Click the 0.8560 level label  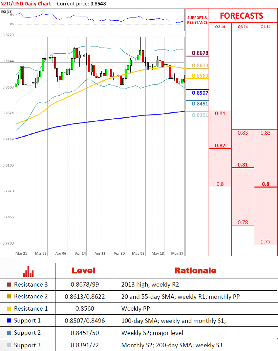200,76
